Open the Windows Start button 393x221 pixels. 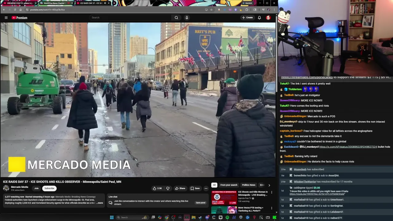112,217
